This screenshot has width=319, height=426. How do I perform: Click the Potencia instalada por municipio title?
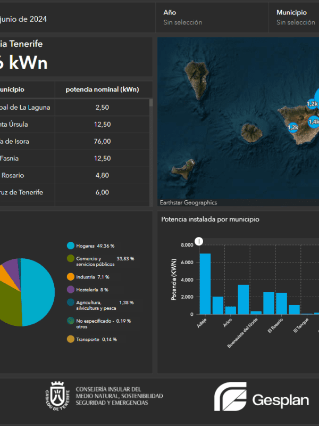[x=210, y=219]
